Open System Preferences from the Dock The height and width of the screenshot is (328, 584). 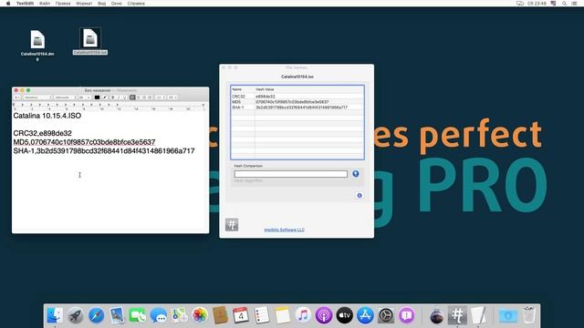(386, 316)
